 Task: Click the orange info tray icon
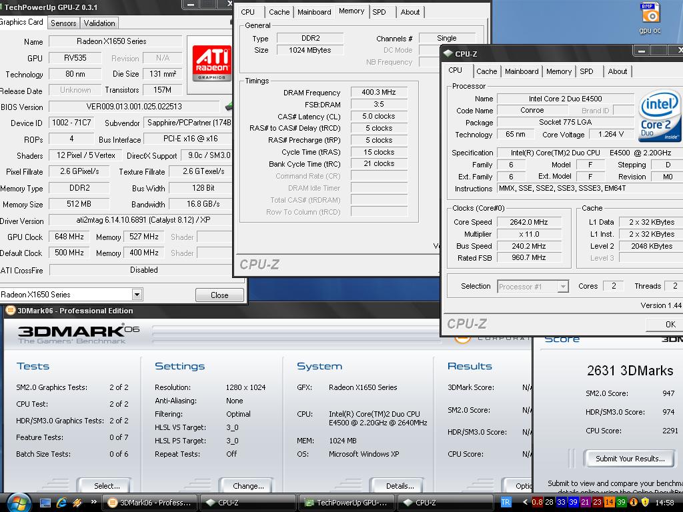[x=634, y=503]
